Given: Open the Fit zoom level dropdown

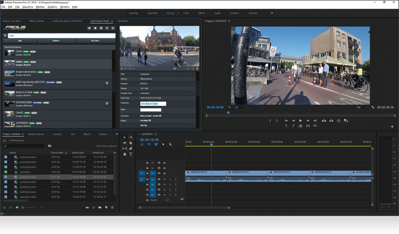Looking at the screenshot, I should (241, 108).
